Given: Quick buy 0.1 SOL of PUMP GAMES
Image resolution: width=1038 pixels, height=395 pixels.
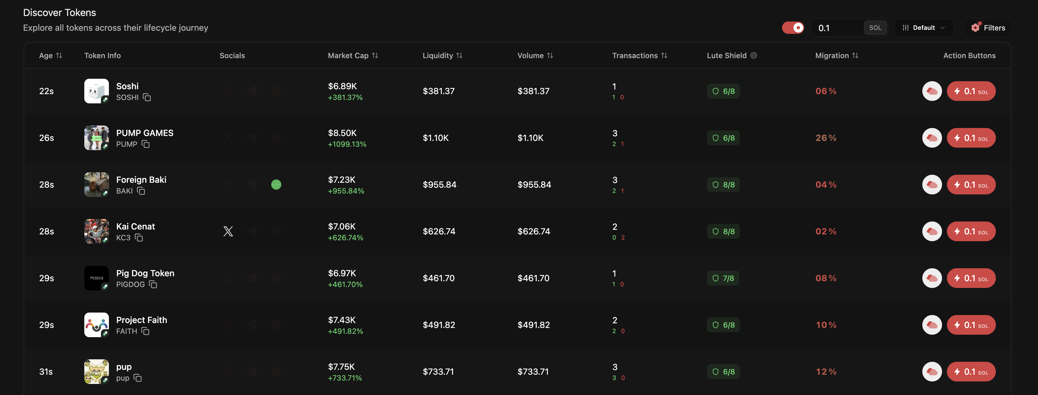Looking at the screenshot, I should (971, 138).
